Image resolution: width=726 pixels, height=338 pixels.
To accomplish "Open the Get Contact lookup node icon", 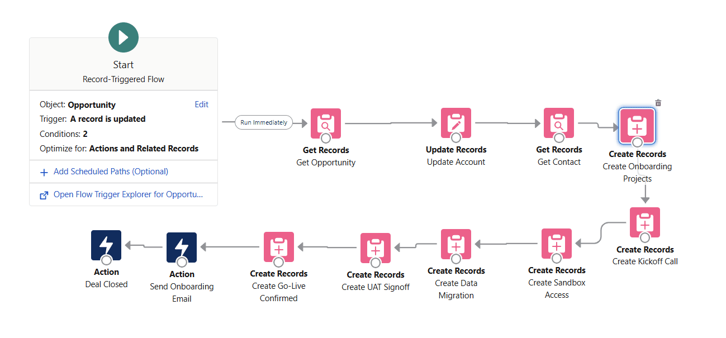I will coord(559,123).
